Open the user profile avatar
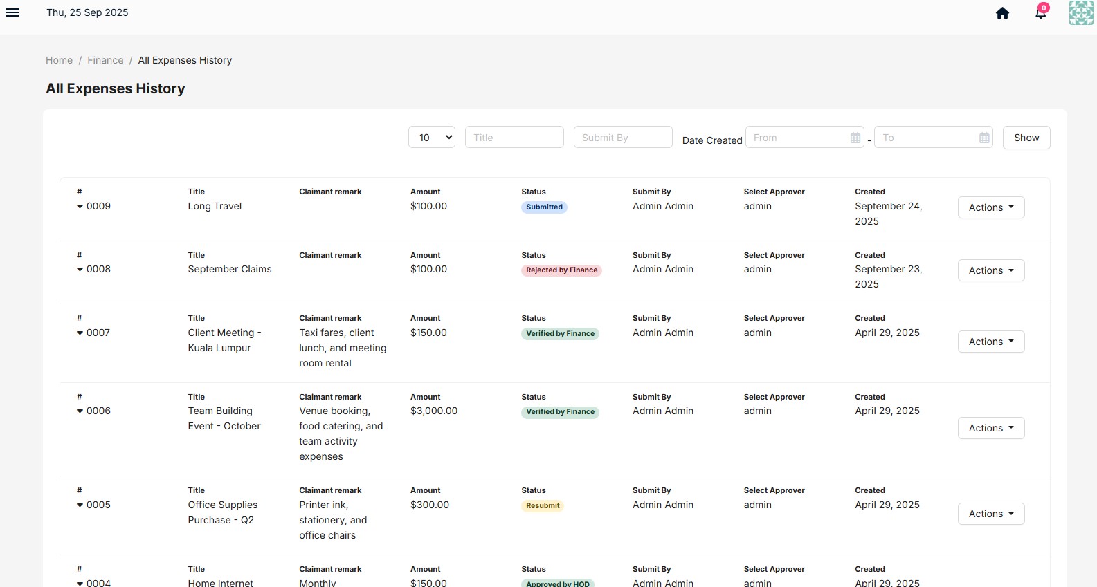The height and width of the screenshot is (587, 1097). (1081, 12)
